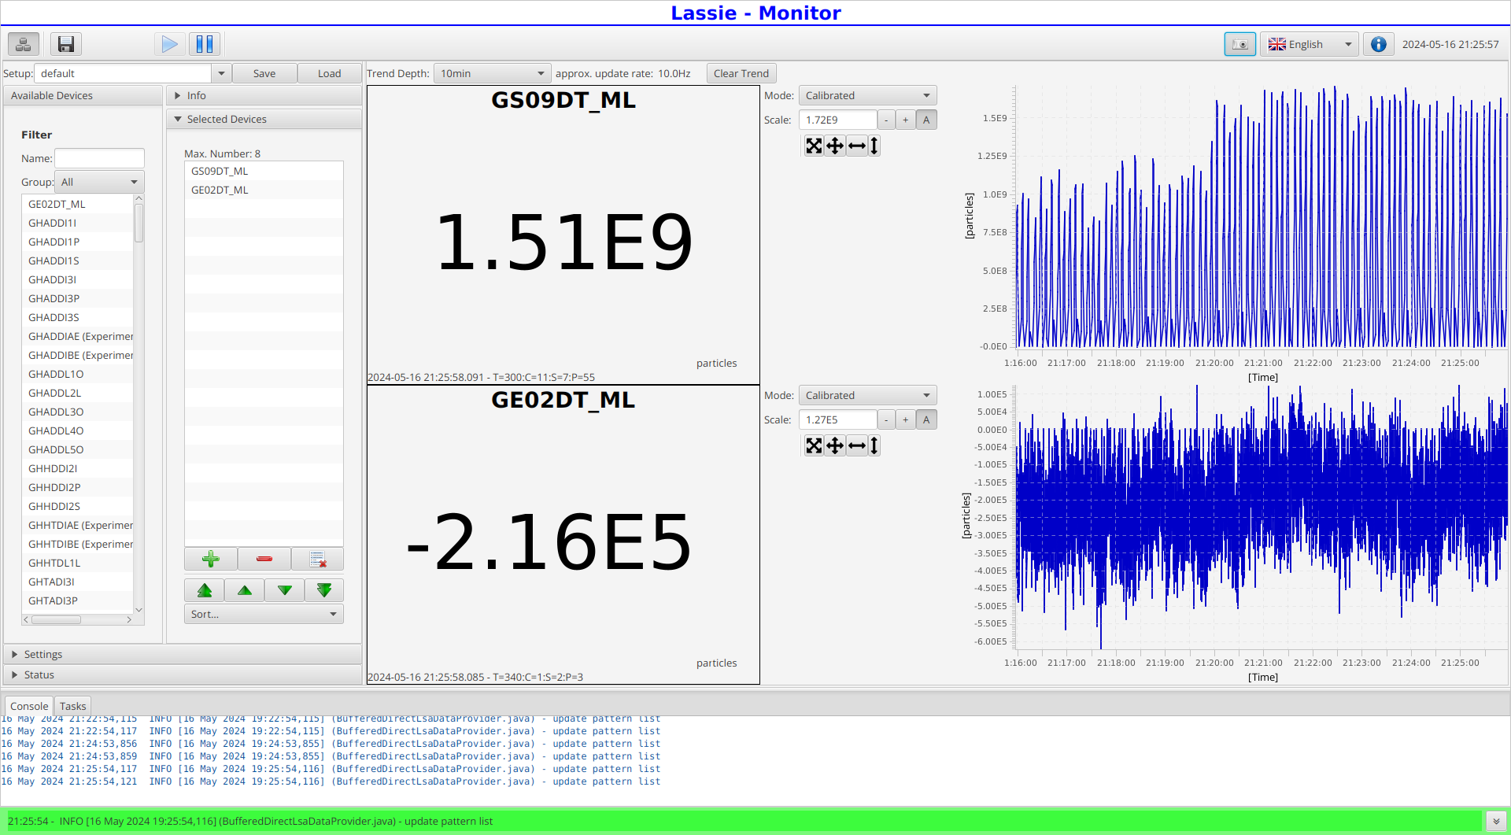
Task: Expand the Status section
Action: pyautogui.click(x=183, y=674)
